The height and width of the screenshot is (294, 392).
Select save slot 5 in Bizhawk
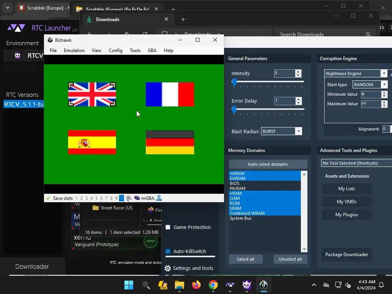click(x=96, y=198)
